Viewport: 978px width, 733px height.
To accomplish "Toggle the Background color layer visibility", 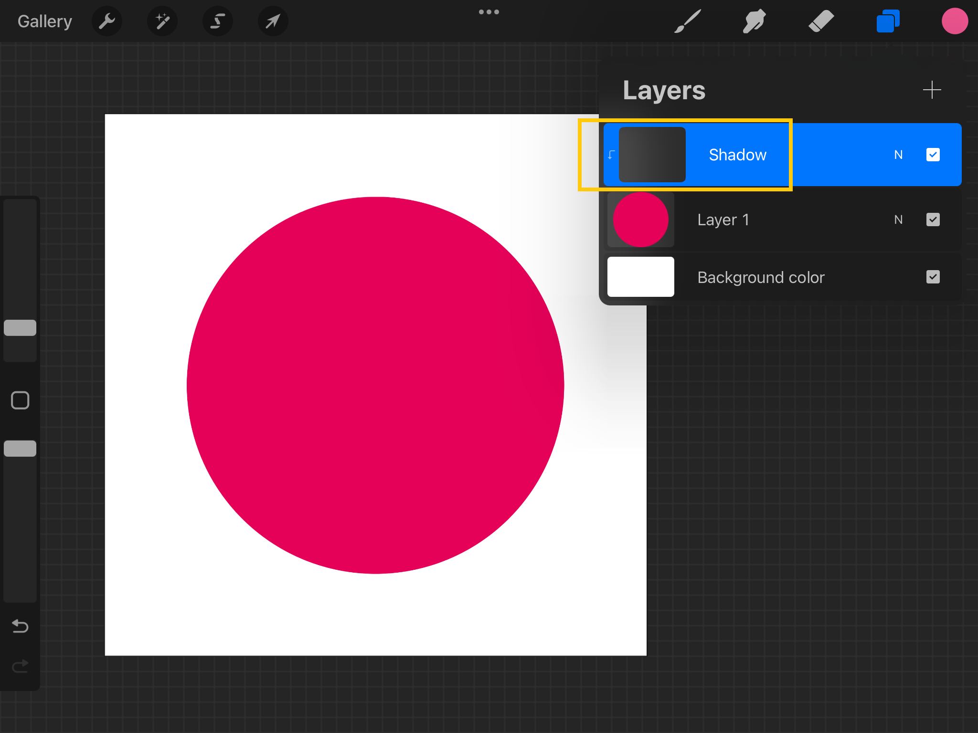I will (933, 277).
